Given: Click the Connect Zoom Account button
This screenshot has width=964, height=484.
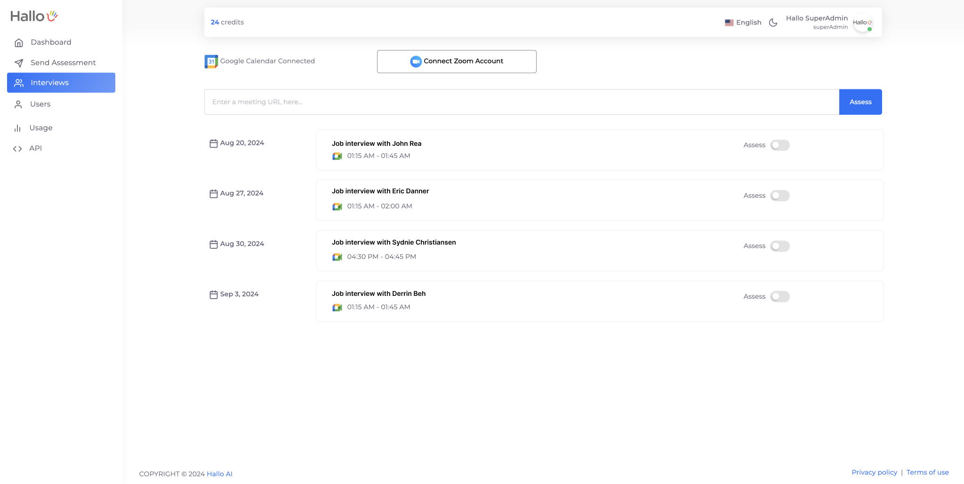Looking at the screenshot, I should (456, 62).
